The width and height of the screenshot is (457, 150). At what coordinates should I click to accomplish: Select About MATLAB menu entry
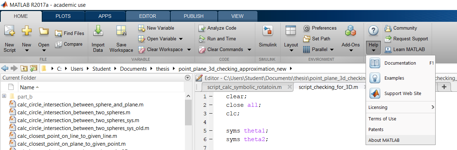[401, 140]
